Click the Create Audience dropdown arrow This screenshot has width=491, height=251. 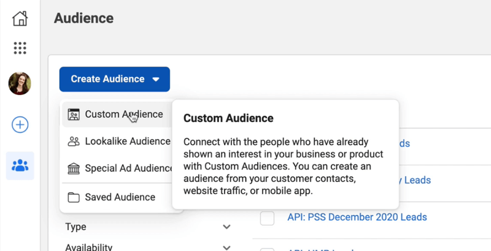(x=156, y=80)
